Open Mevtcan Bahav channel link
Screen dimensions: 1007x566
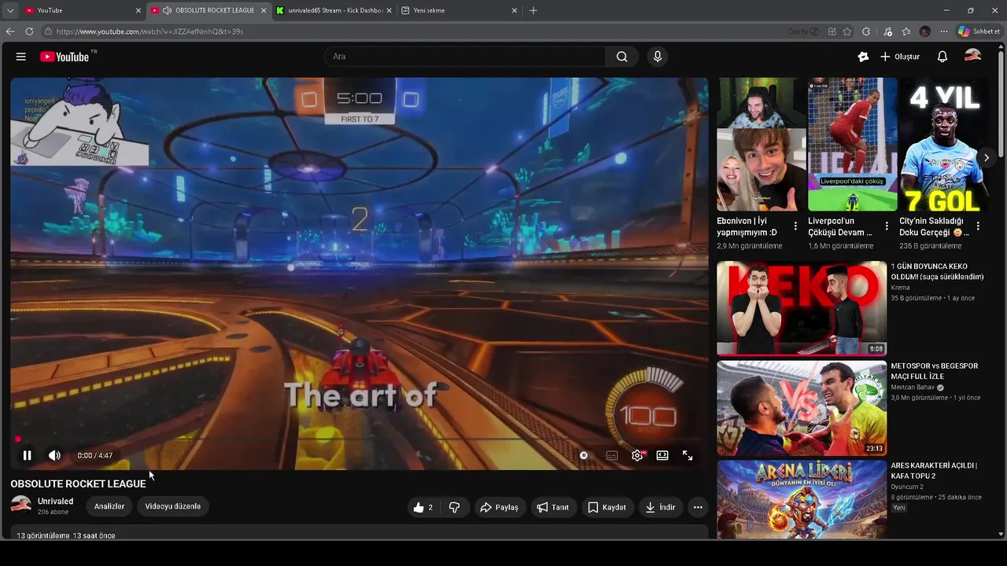pos(913,388)
